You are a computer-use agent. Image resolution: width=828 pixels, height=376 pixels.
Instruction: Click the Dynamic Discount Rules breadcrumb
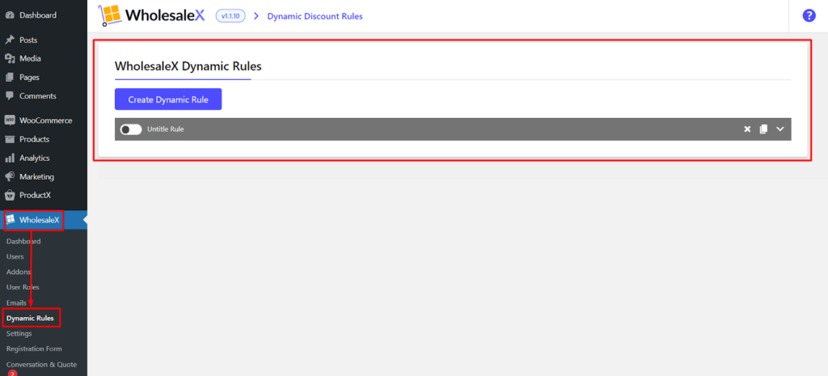[x=315, y=16]
